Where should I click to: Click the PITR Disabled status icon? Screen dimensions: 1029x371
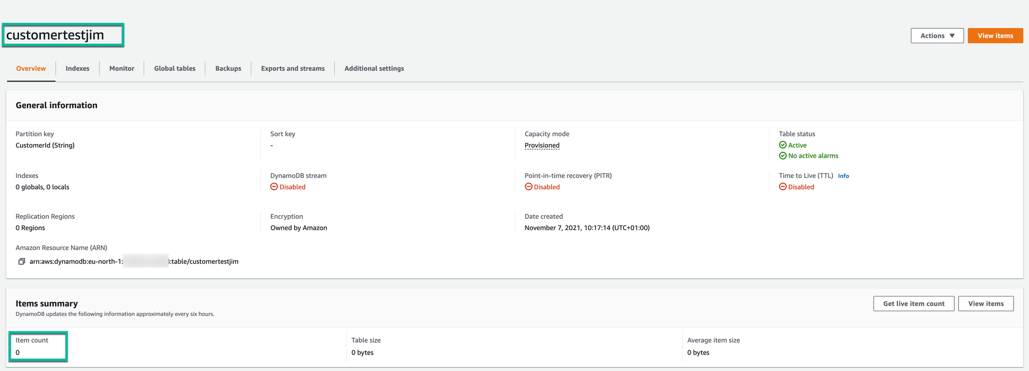pyautogui.click(x=528, y=187)
